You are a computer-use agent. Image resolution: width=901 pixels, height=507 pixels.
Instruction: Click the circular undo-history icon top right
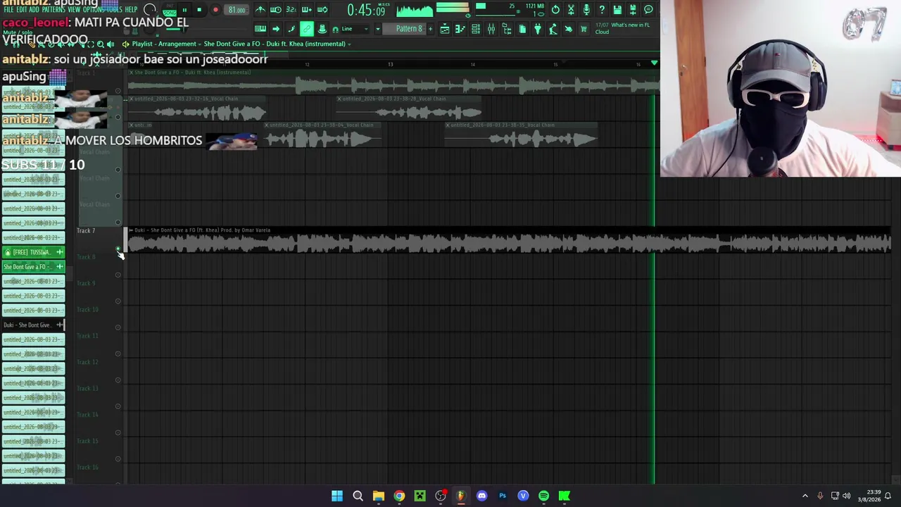coord(555,10)
